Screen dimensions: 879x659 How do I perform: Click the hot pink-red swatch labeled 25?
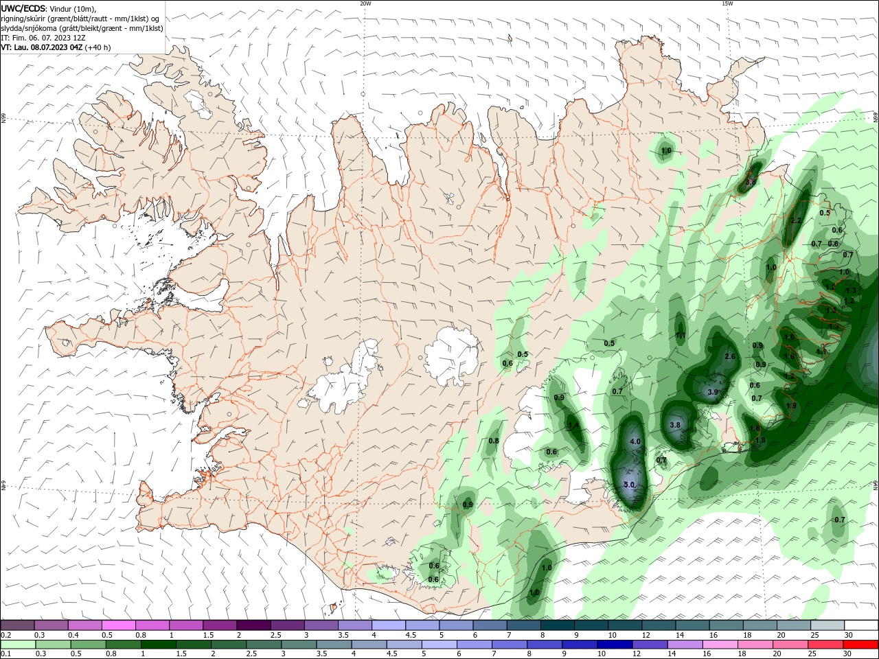click(825, 645)
